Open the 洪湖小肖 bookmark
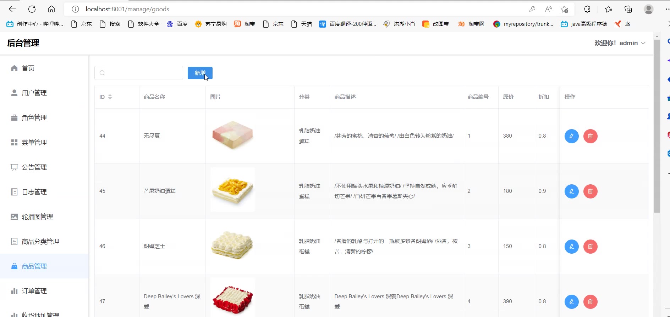The height and width of the screenshot is (317, 670). click(x=399, y=24)
